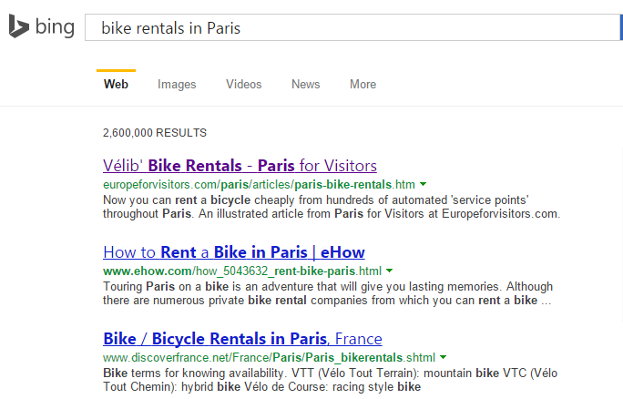Click the Vélib' result description snippet

tap(332, 207)
